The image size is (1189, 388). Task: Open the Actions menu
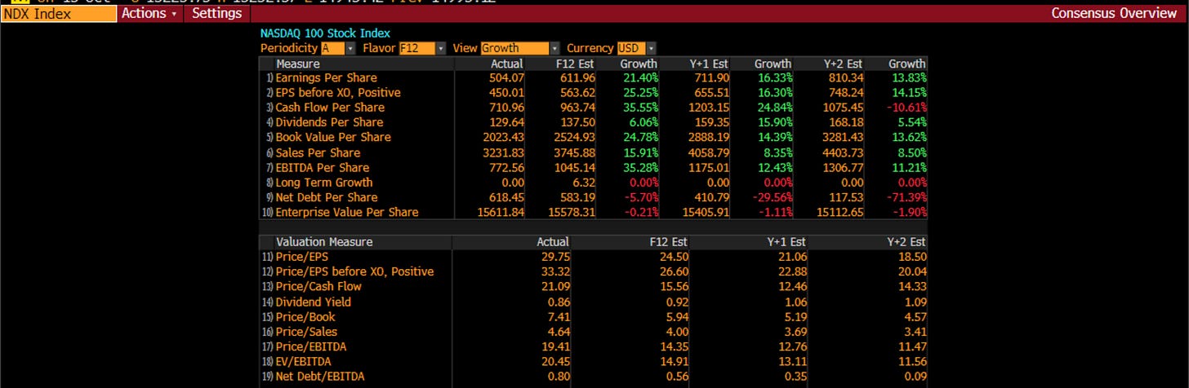(x=149, y=14)
